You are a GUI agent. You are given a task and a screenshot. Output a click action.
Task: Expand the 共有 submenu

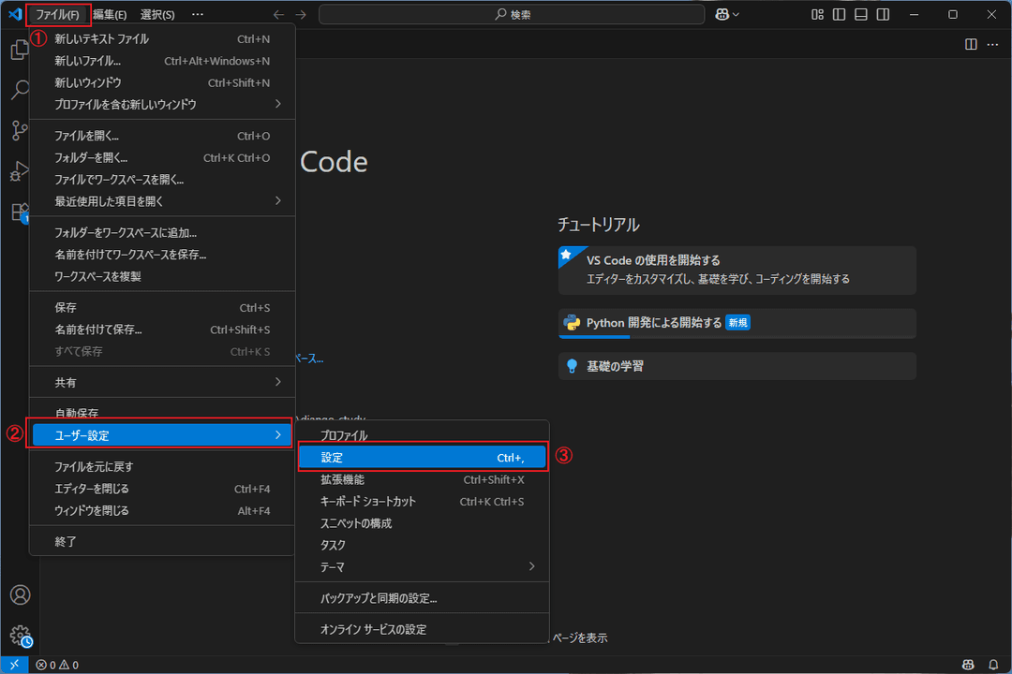click(x=162, y=382)
